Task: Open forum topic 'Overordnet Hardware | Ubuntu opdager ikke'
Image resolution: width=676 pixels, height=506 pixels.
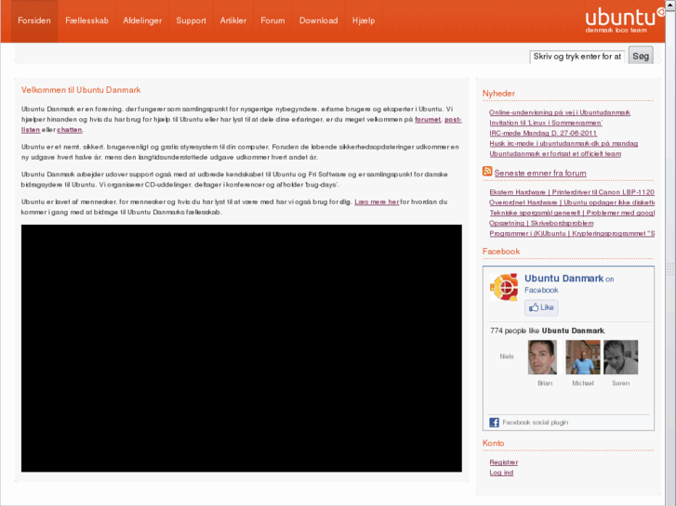Action: (x=572, y=202)
